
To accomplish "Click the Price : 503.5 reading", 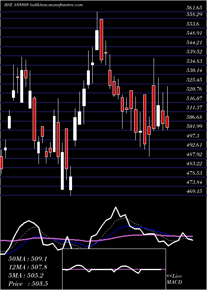I will click(28, 284).
